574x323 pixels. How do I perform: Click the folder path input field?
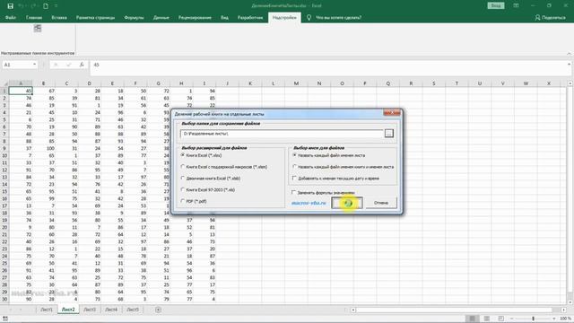pos(282,134)
